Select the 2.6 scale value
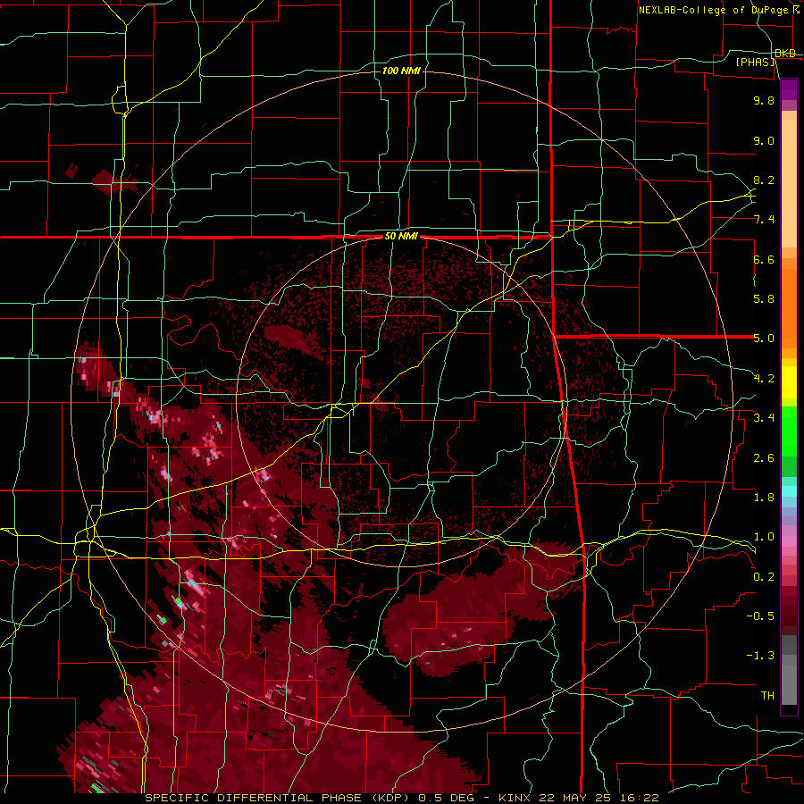Image resolution: width=804 pixels, height=804 pixels. [x=764, y=458]
